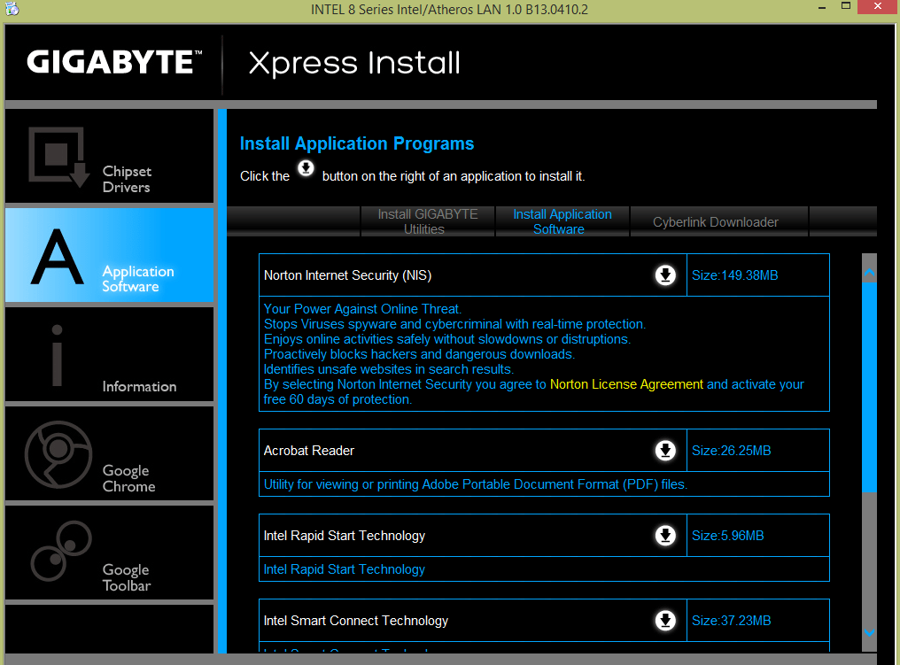Open the Google Chrome section icon
Viewport: 900px width, 665px height.
click(58, 454)
